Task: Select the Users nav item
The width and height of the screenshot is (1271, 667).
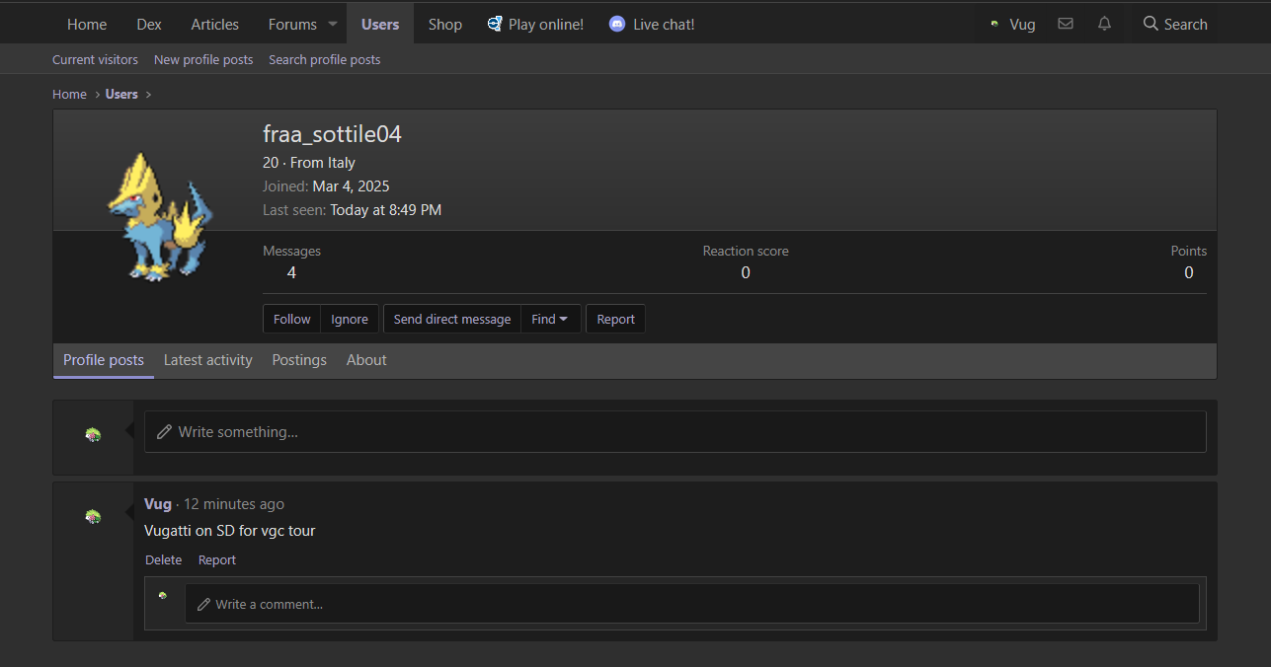Action: point(380,24)
